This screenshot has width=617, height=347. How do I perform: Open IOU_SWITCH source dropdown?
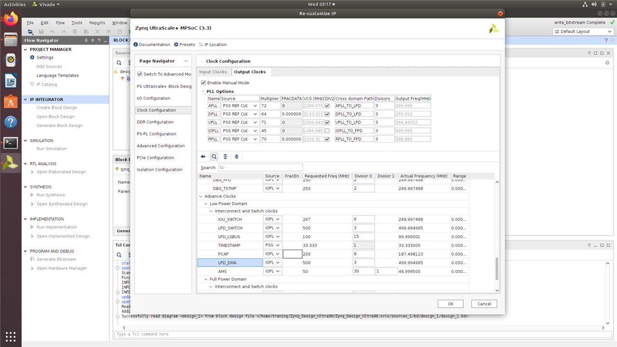(273, 219)
